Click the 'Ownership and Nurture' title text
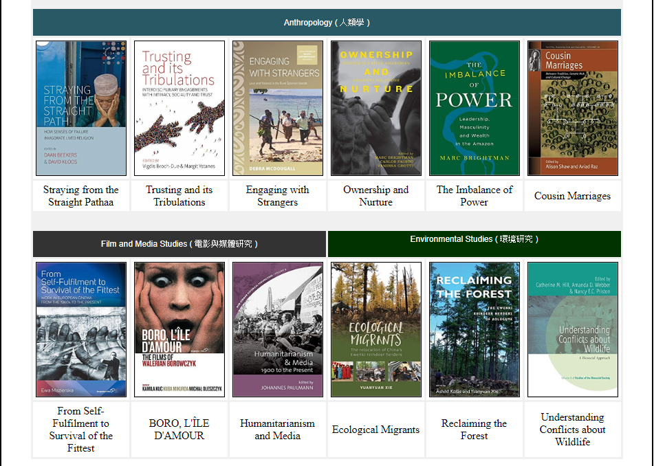Screen dimensions: 654x466 tap(376, 196)
